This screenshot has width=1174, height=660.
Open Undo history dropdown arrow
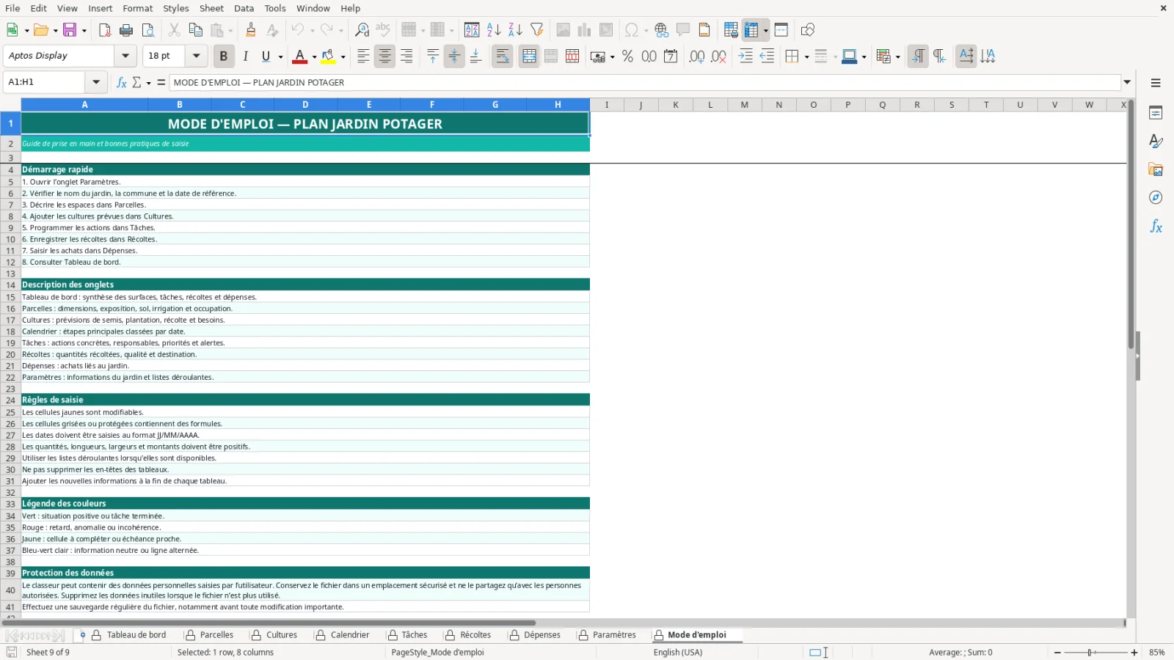coord(312,30)
